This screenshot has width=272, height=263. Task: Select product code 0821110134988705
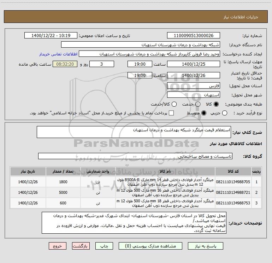(233, 182)
